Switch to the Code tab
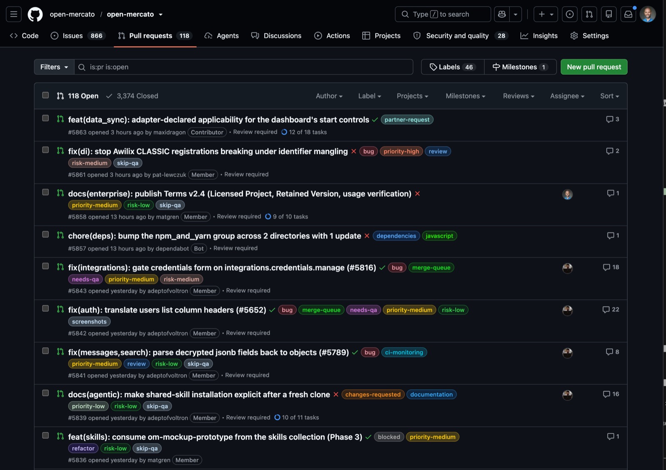Image resolution: width=666 pixels, height=470 pixels. pos(24,36)
